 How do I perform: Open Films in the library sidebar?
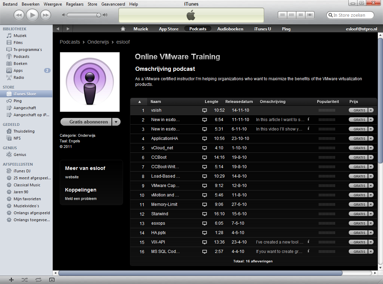[18, 43]
